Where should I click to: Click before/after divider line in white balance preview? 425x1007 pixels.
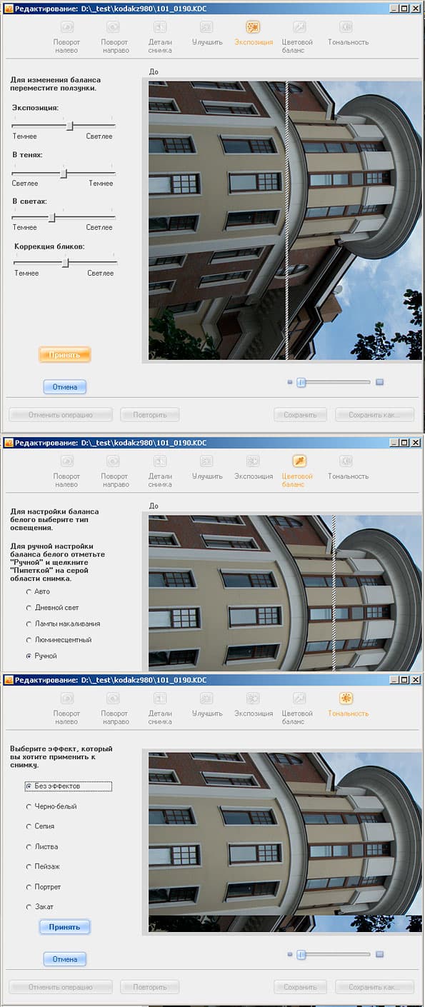pyautogui.click(x=334, y=593)
